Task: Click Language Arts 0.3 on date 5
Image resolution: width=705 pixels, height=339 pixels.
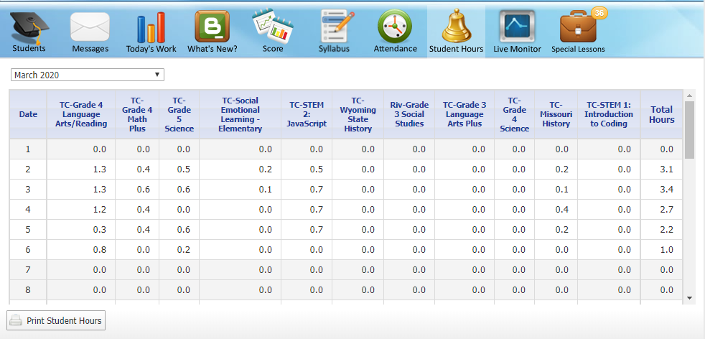Action: point(99,230)
